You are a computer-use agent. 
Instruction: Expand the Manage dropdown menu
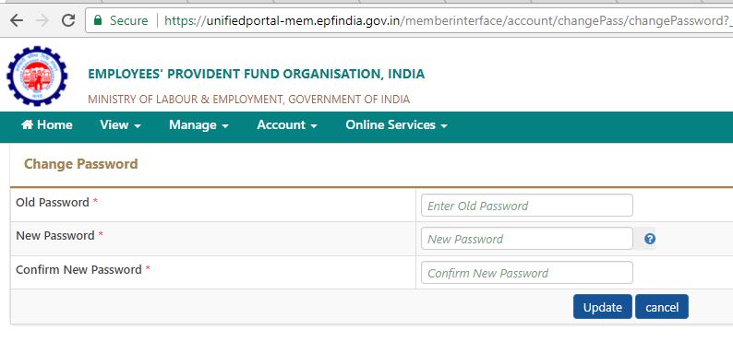[198, 125]
